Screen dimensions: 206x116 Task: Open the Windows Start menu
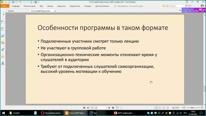pyautogui.click(x=4, y=113)
